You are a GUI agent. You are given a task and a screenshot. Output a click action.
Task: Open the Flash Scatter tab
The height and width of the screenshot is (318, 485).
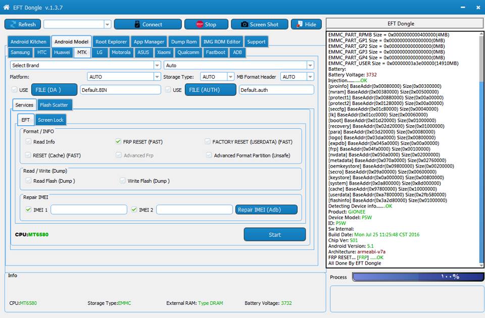[54, 105]
